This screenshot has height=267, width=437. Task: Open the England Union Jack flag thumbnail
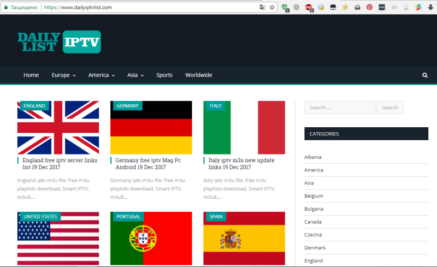coord(58,128)
